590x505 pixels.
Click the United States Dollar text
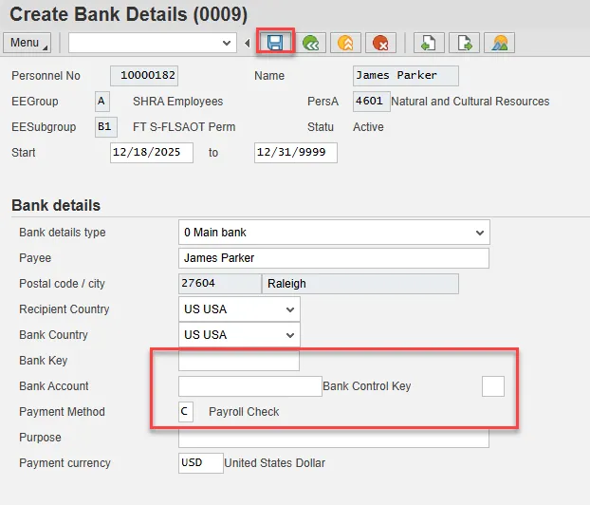pos(275,463)
